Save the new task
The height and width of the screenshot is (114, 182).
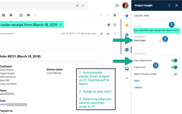coord(137,81)
